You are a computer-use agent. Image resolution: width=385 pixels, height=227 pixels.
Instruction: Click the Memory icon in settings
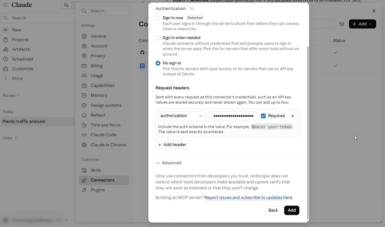(x=84, y=95)
